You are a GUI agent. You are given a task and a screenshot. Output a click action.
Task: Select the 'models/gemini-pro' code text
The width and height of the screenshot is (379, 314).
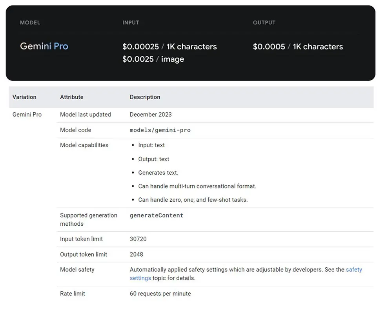click(x=160, y=130)
